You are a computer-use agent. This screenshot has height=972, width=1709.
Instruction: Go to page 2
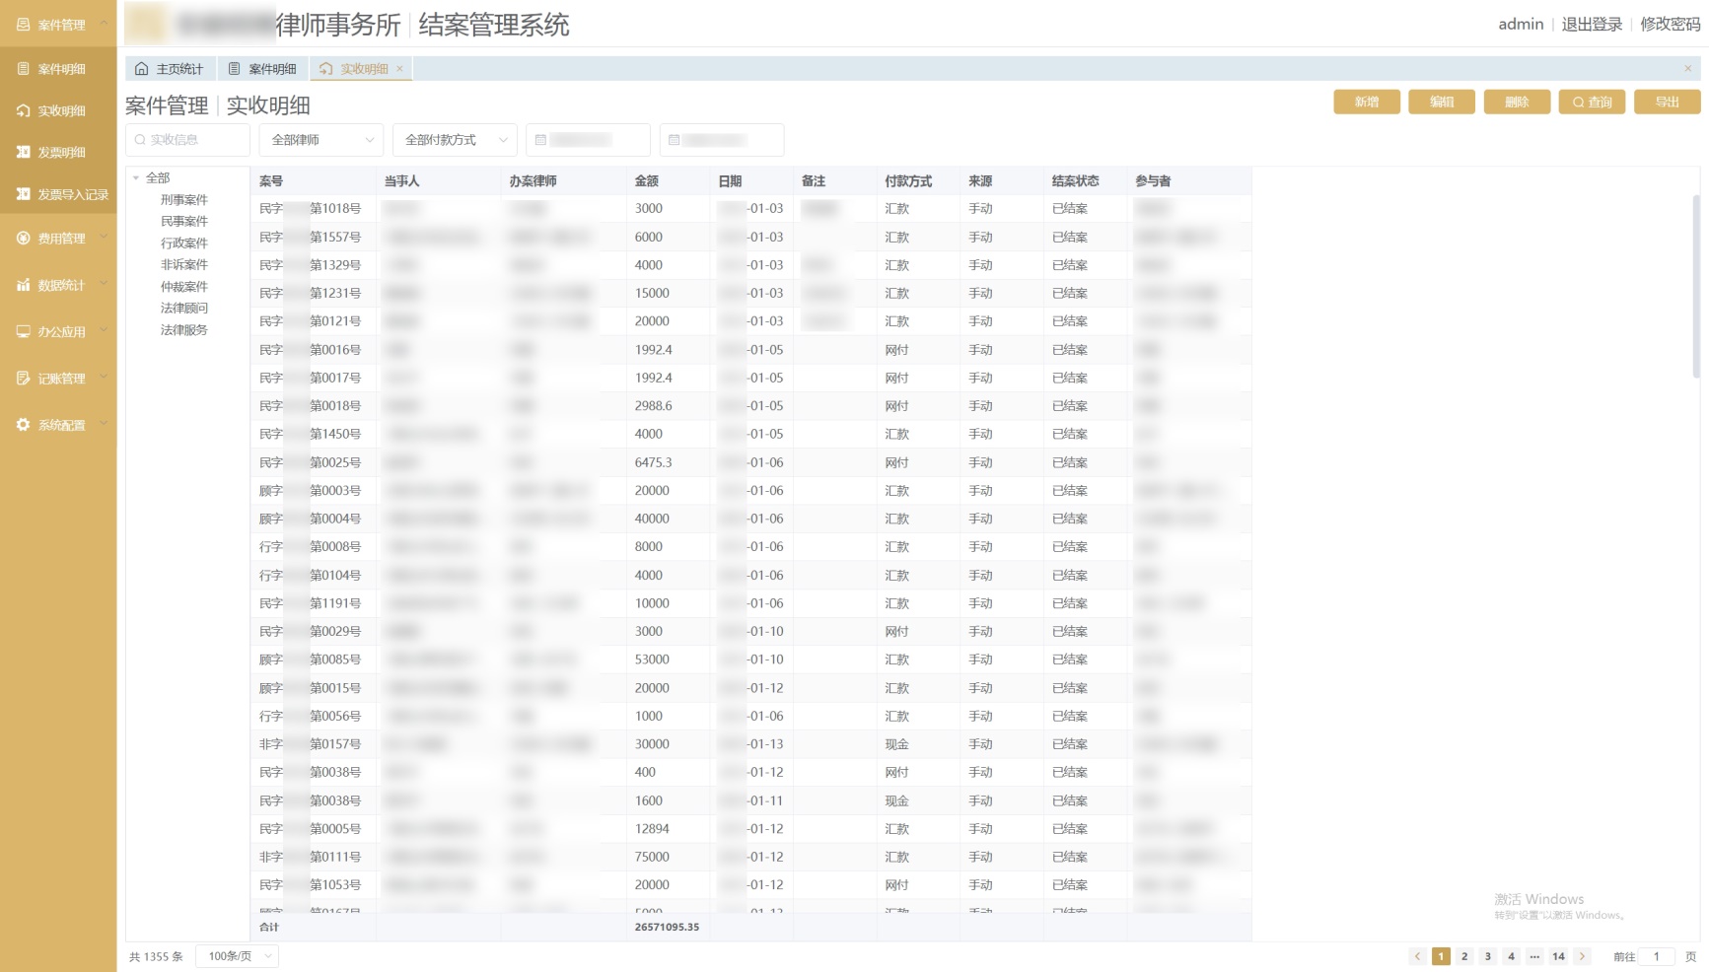[x=1464, y=956]
